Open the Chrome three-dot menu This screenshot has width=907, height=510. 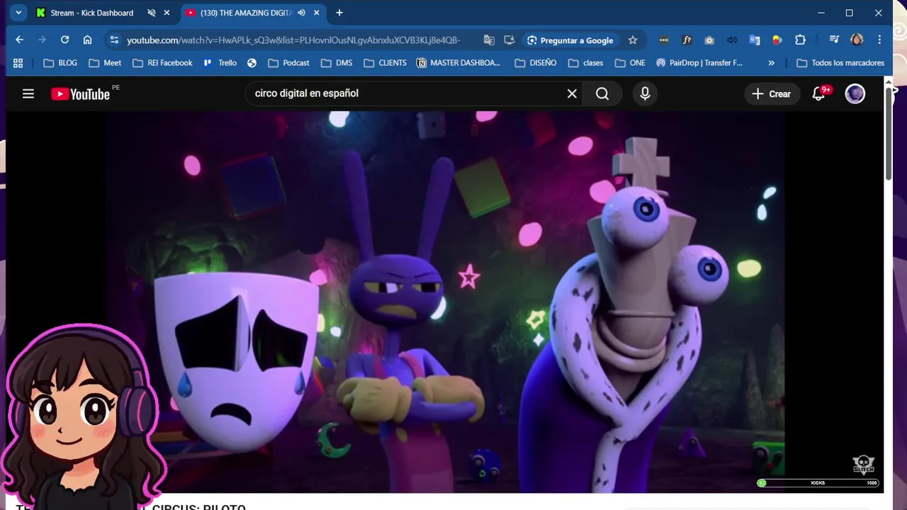coord(879,40)
